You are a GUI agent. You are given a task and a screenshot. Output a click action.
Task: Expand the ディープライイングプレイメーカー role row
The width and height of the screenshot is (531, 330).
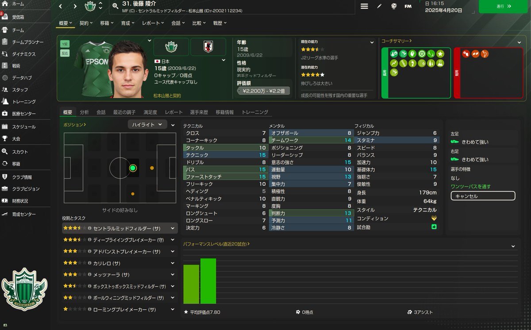point(172,240)
